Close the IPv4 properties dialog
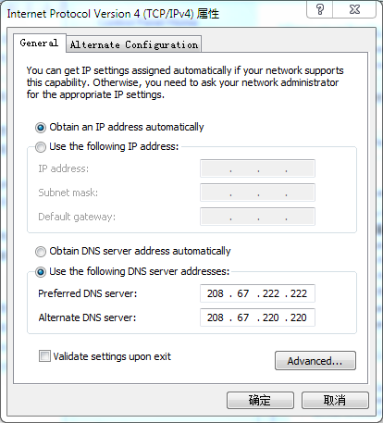 click(x=354, y=9)
